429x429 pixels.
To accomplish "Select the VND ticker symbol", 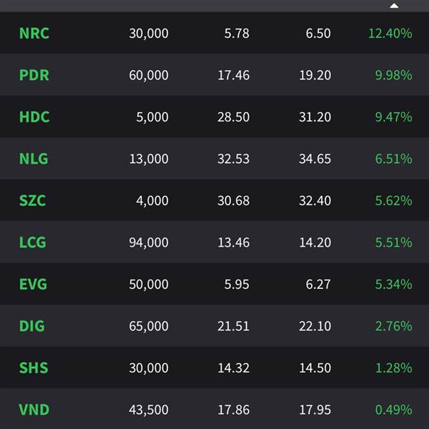I will [34, 410].
